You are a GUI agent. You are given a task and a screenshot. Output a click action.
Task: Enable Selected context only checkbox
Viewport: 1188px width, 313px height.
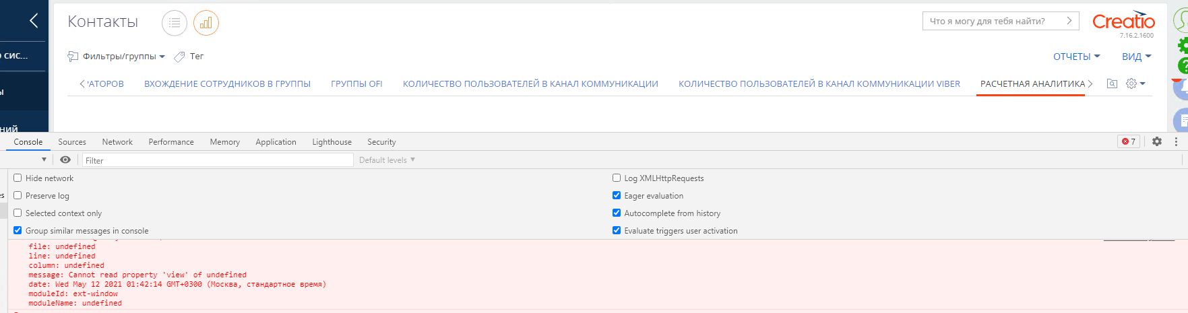point(18,213)
